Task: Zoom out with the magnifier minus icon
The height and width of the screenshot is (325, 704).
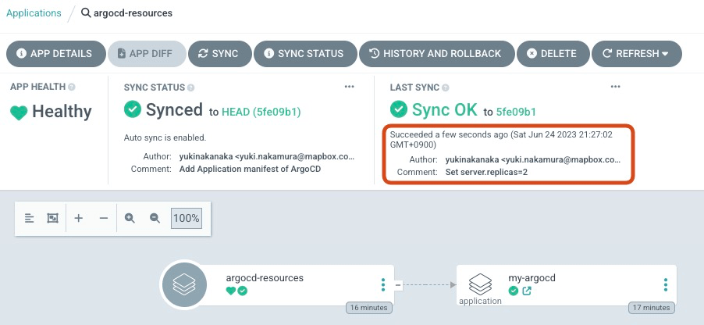Action: [155, 219]
